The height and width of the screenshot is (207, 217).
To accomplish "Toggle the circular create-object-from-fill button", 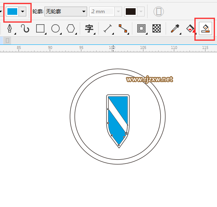I will pos(159,12).
